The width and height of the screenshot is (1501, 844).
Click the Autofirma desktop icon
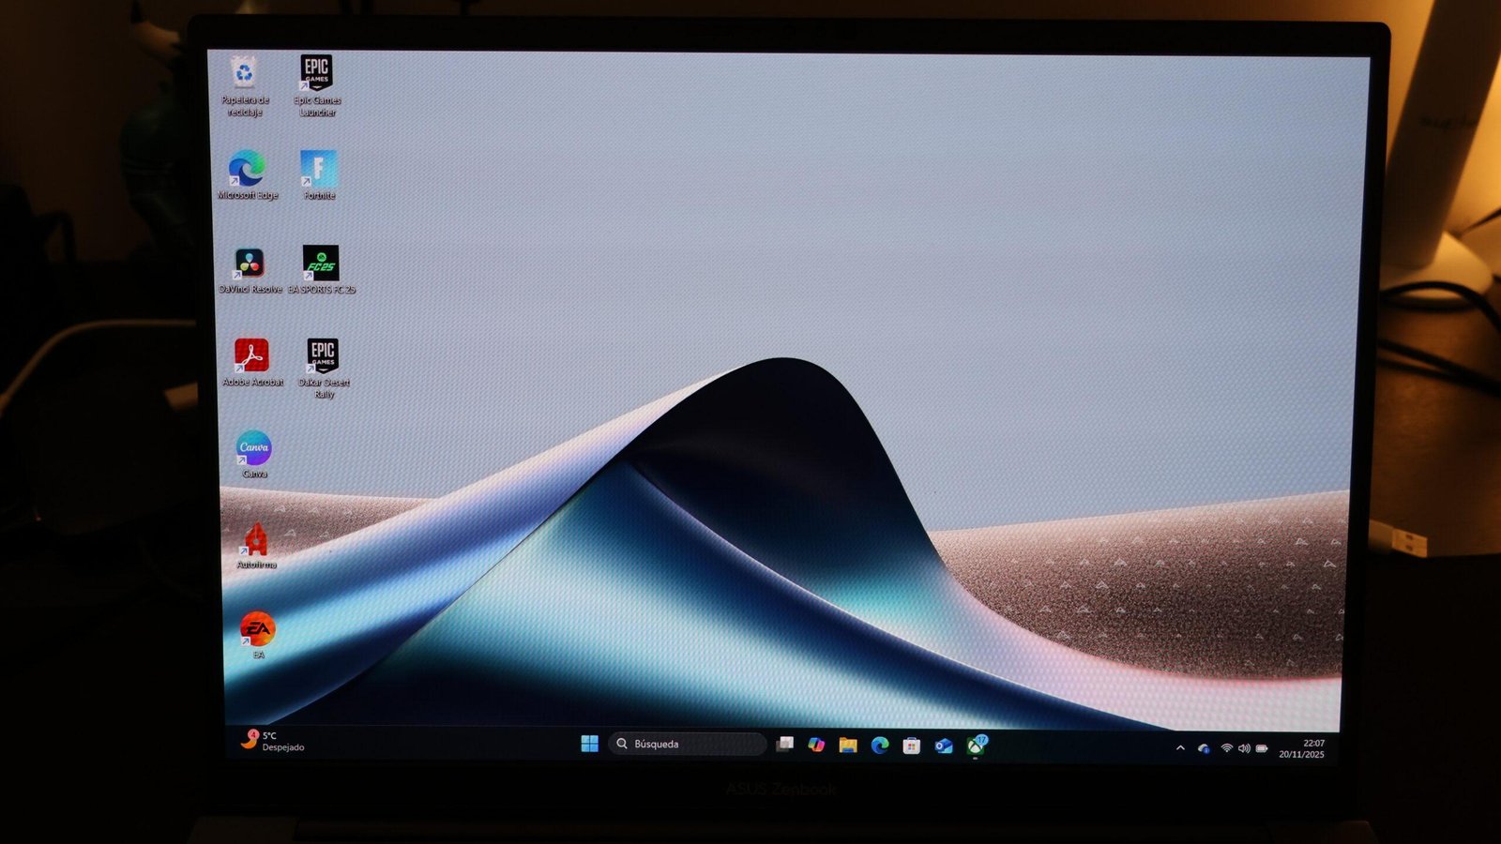coord(255,540)
